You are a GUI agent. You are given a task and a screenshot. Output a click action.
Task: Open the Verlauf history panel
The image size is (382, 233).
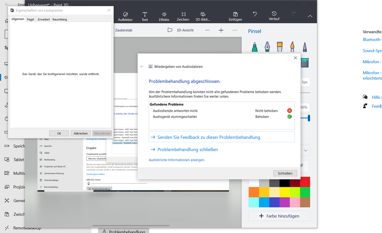point(274,16)
